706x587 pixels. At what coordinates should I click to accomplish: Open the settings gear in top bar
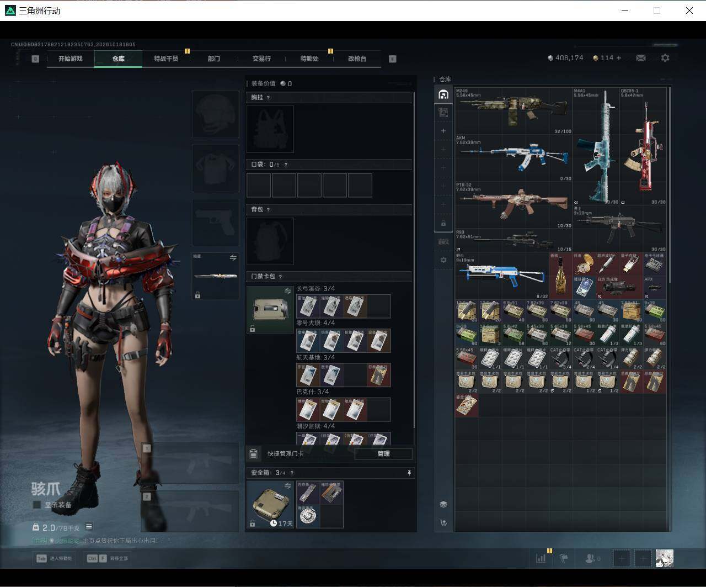pyautogui.click(x=665, y=58)
